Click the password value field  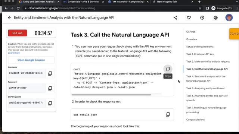(x=27, y=88)
